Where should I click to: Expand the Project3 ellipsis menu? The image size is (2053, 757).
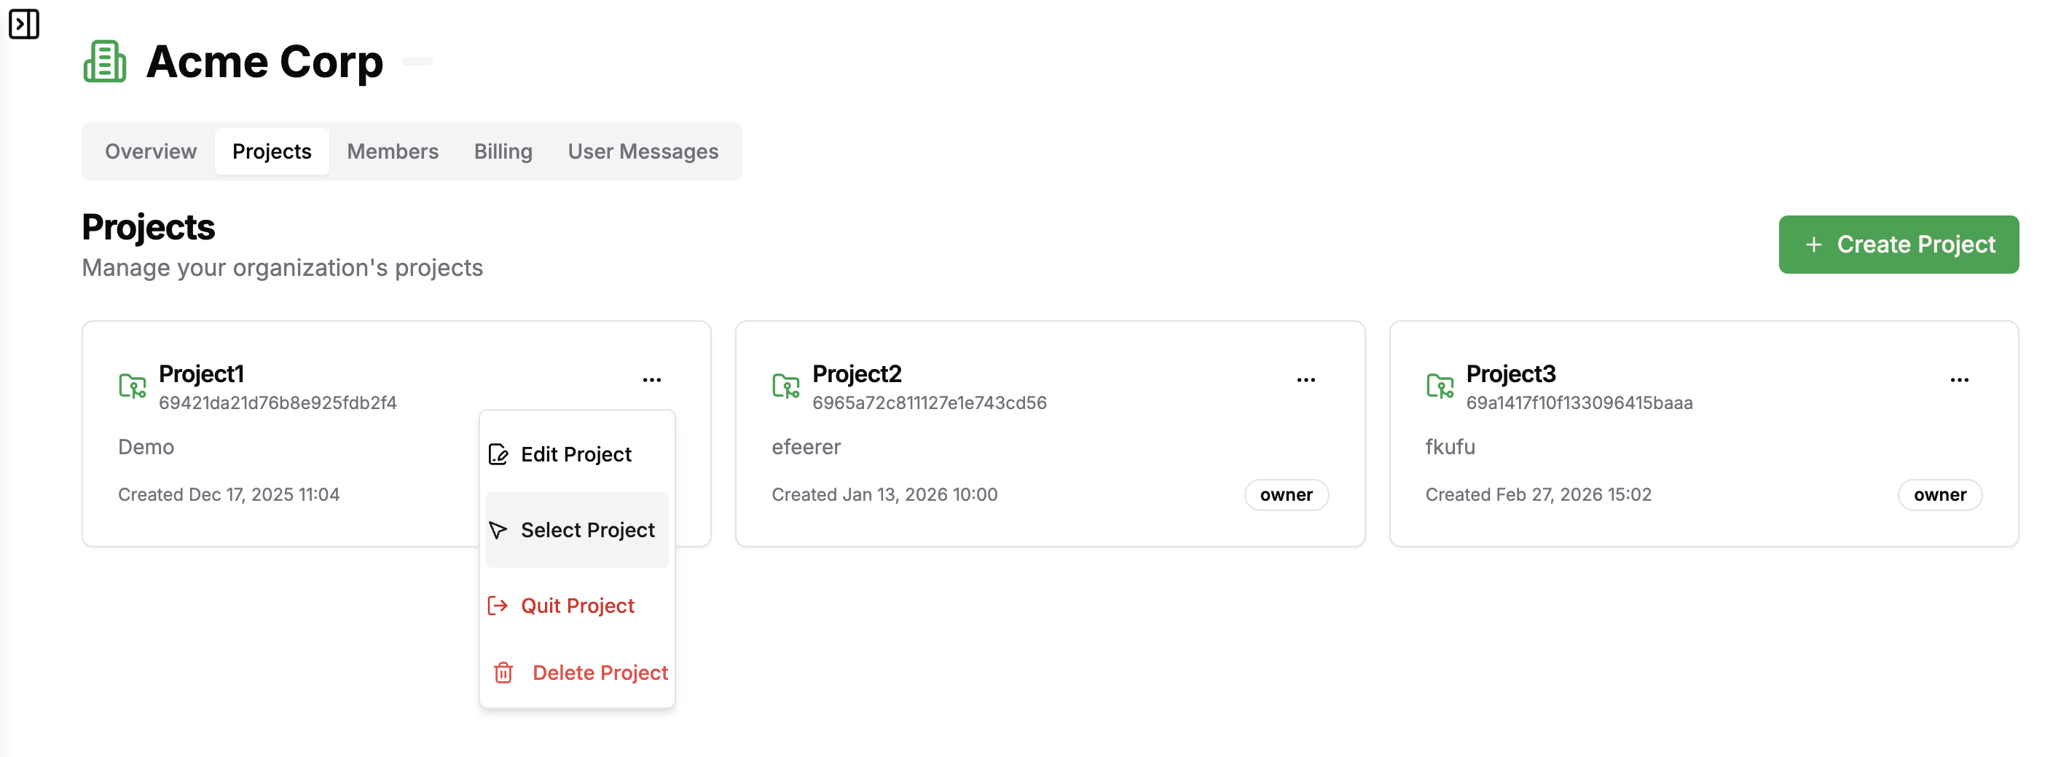[x=1959, y=380]
